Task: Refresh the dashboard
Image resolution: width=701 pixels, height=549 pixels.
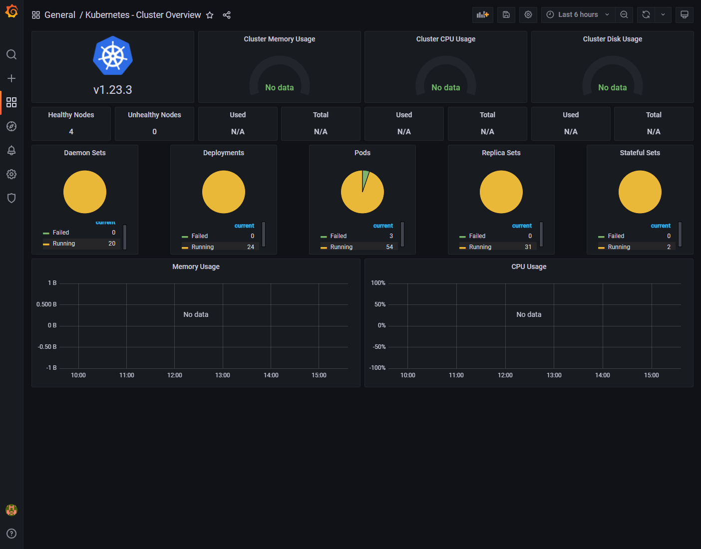Action: coord(646,14)
